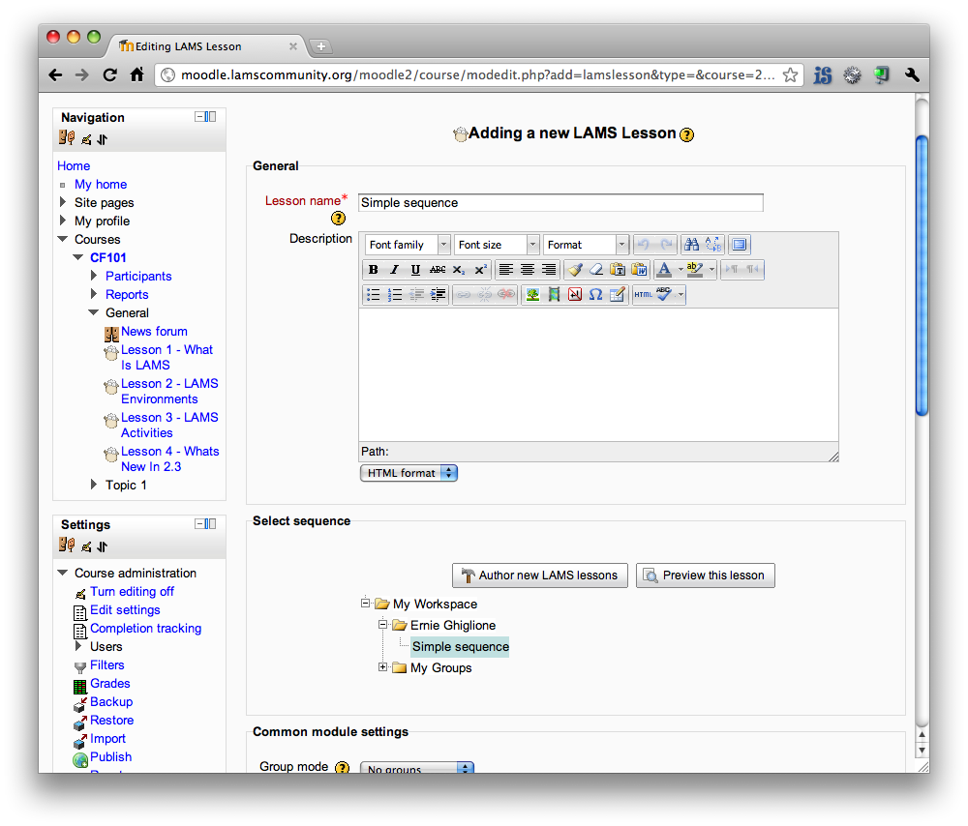Open the HTML format selector
Viewport: 968px width, 826px height.
tap(408, 473)
